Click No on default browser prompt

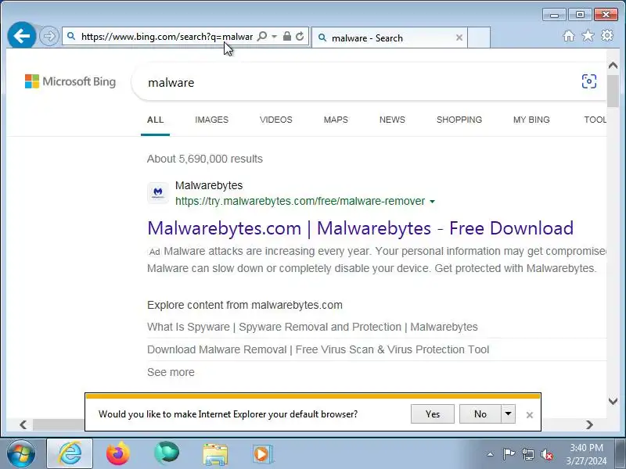[480, 414]
